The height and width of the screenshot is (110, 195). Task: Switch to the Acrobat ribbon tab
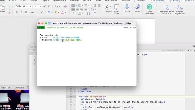[126, 1]
